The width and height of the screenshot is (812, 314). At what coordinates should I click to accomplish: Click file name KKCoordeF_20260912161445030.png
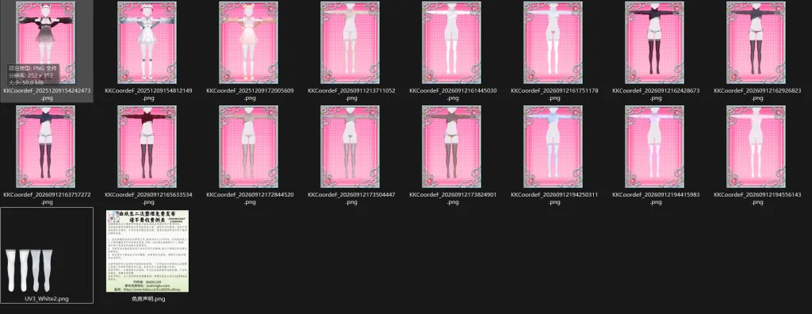point(453,94)
